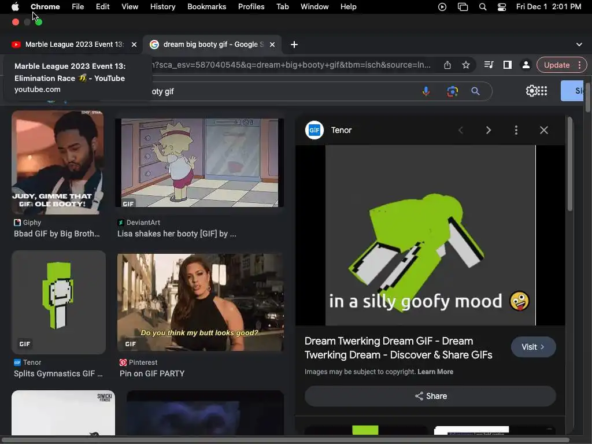Click the Now Playing icon in menu bar

pyautogui.click(x=442, y=7)
